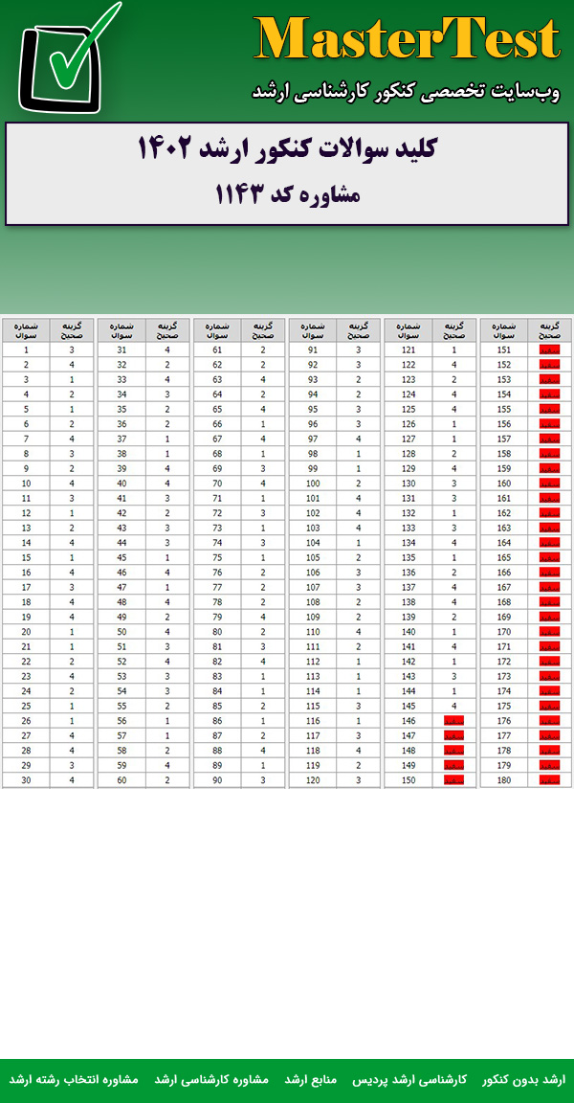The height and width of the screenshot is (1103, 574).
Task: Click the red hidden answer for question 150
Action: (x=454, y=780)
